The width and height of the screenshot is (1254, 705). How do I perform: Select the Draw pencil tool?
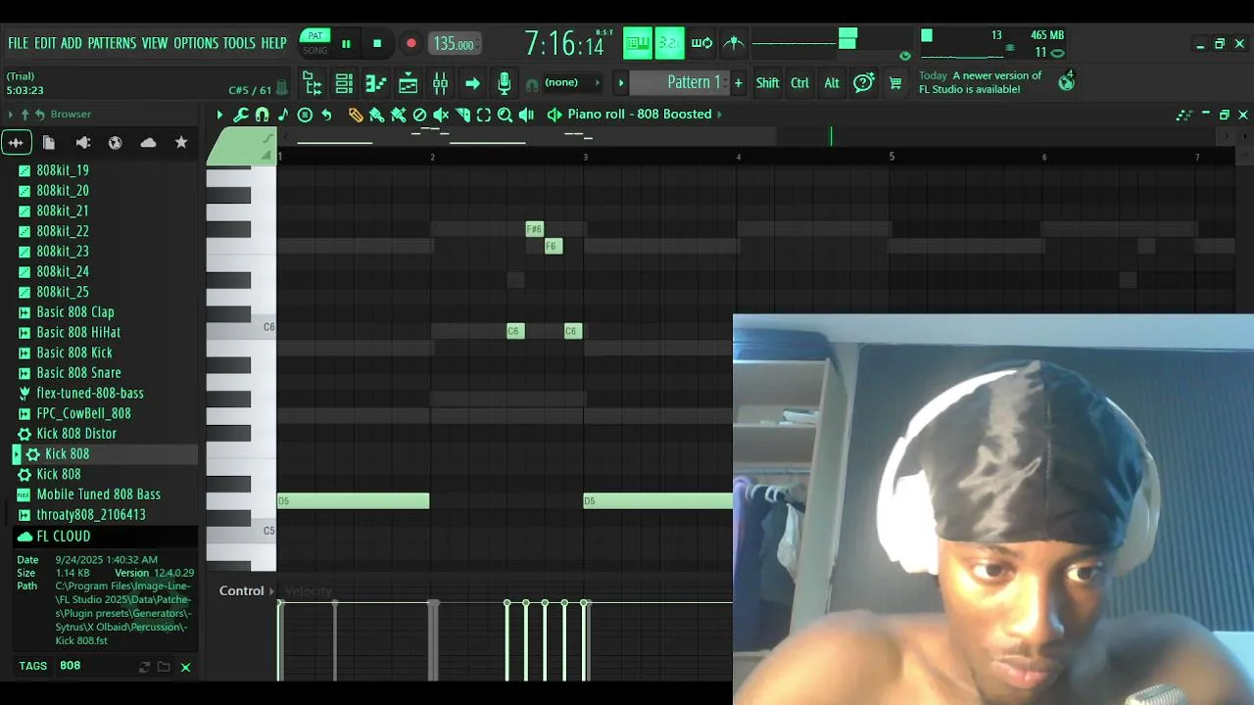point(356,115)
